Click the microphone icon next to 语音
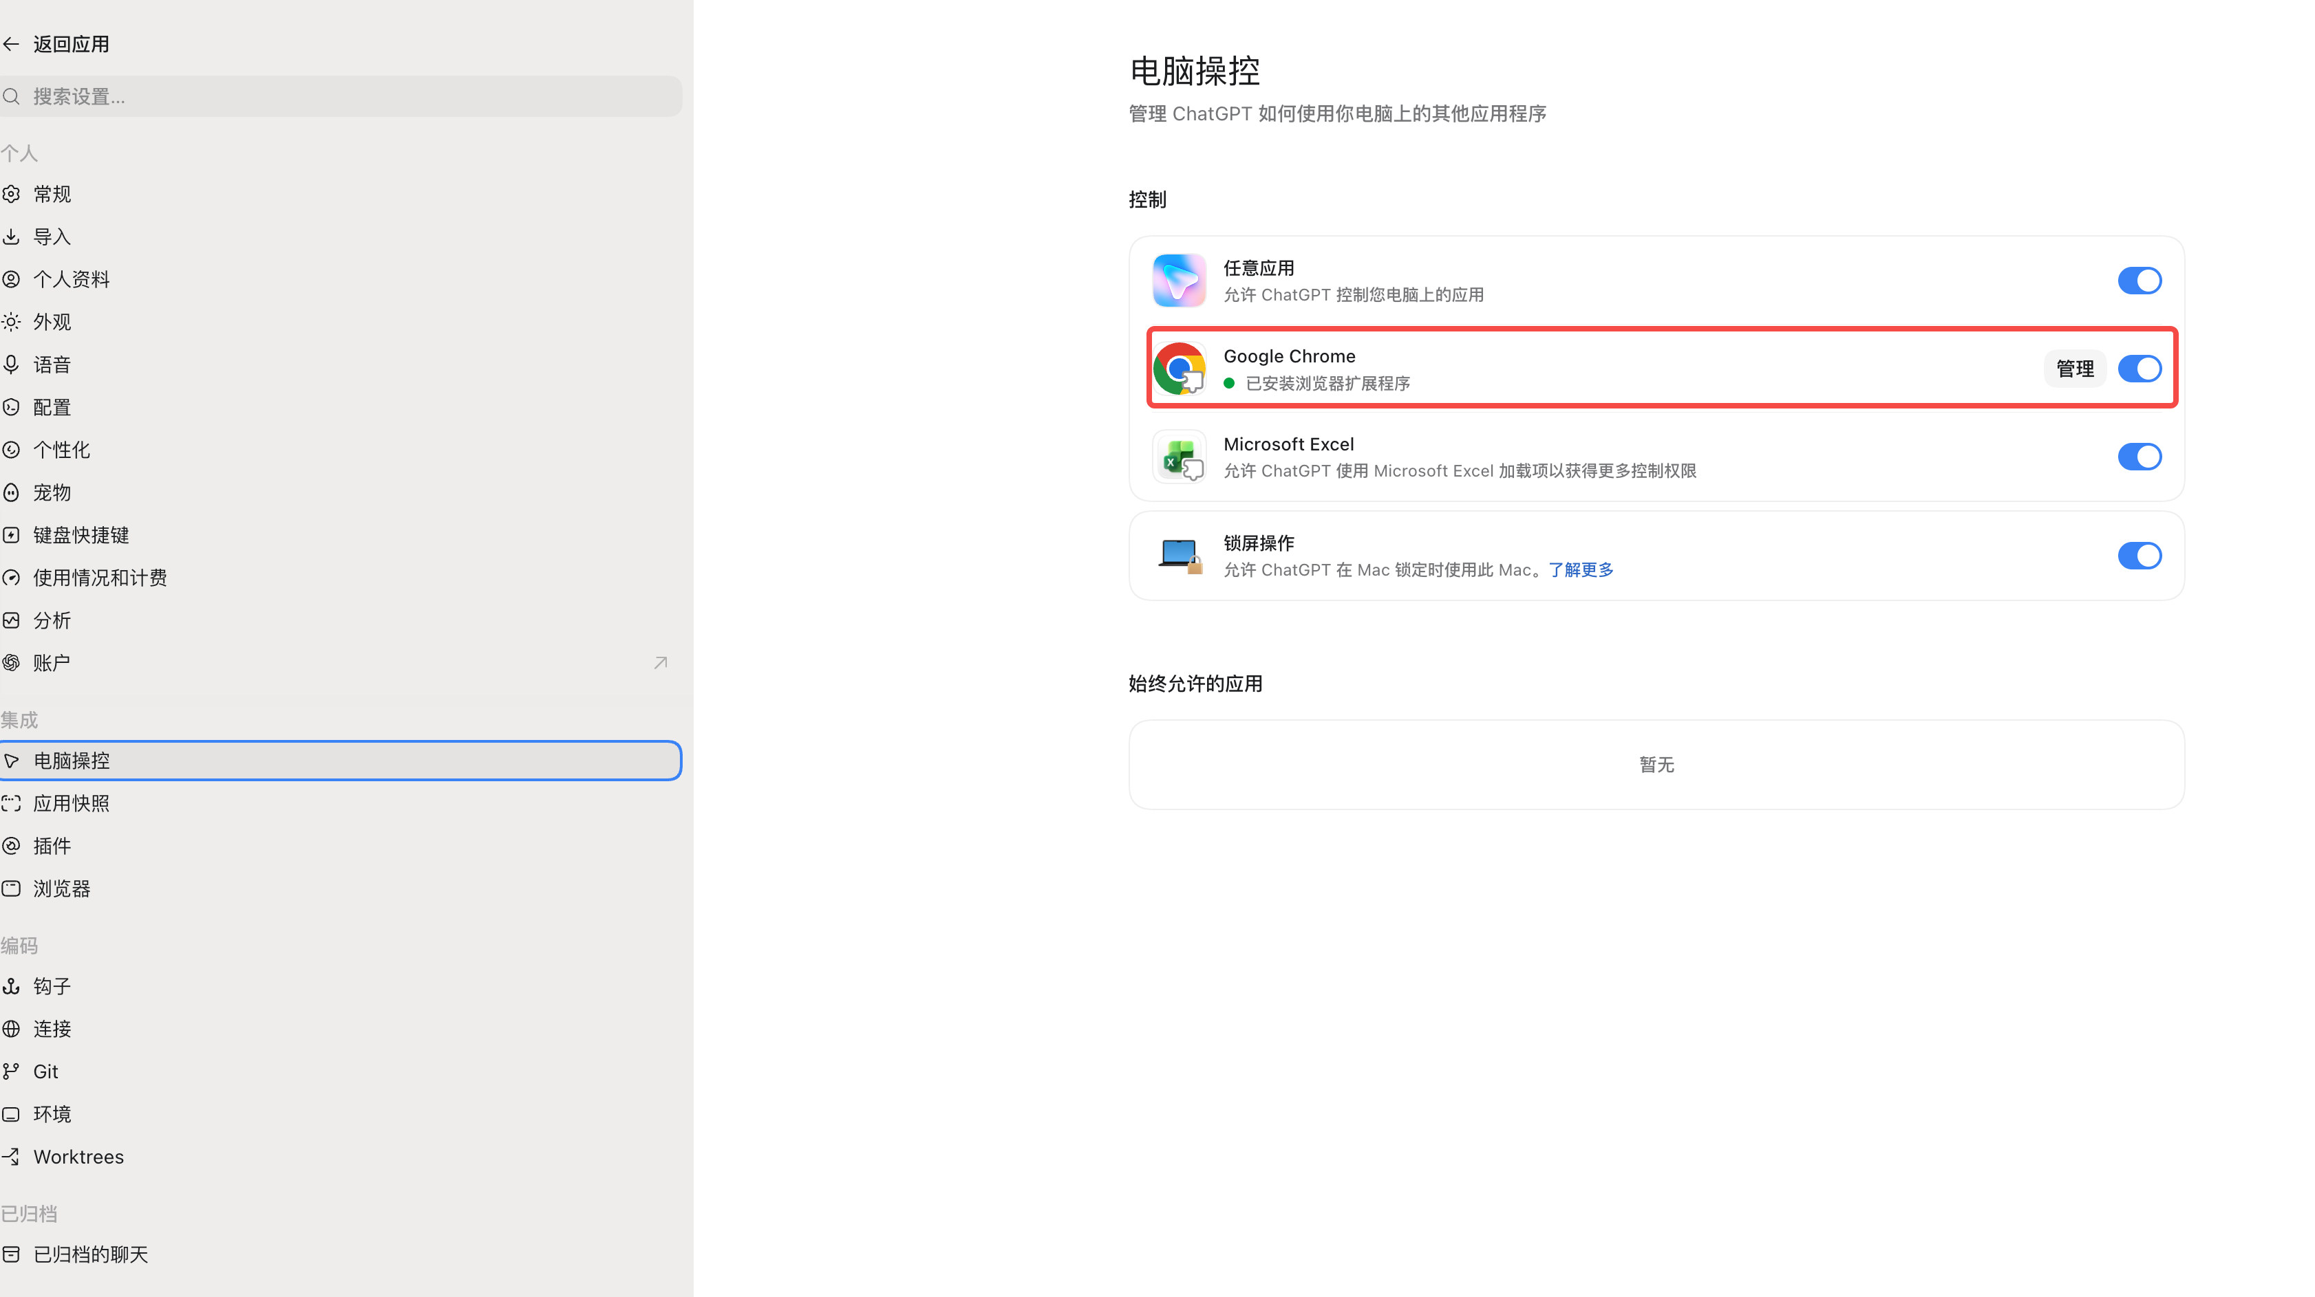The image size is (2315, 1297). [11, 364]
